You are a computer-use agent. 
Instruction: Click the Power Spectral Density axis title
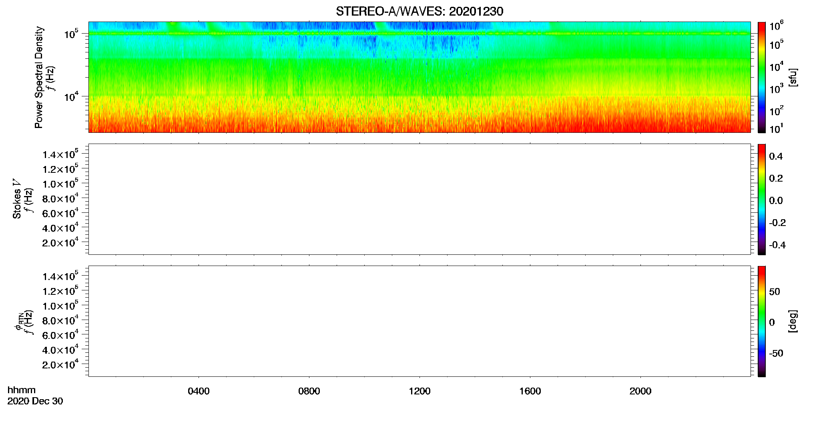[x=39, y=77]
